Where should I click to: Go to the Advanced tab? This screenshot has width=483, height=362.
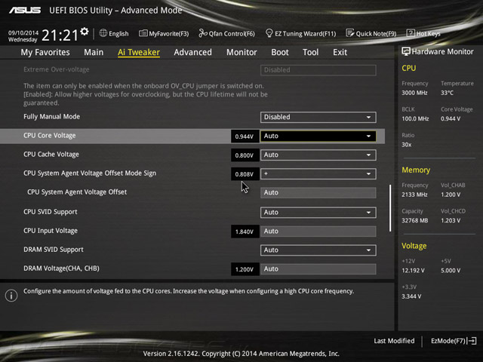193,52
